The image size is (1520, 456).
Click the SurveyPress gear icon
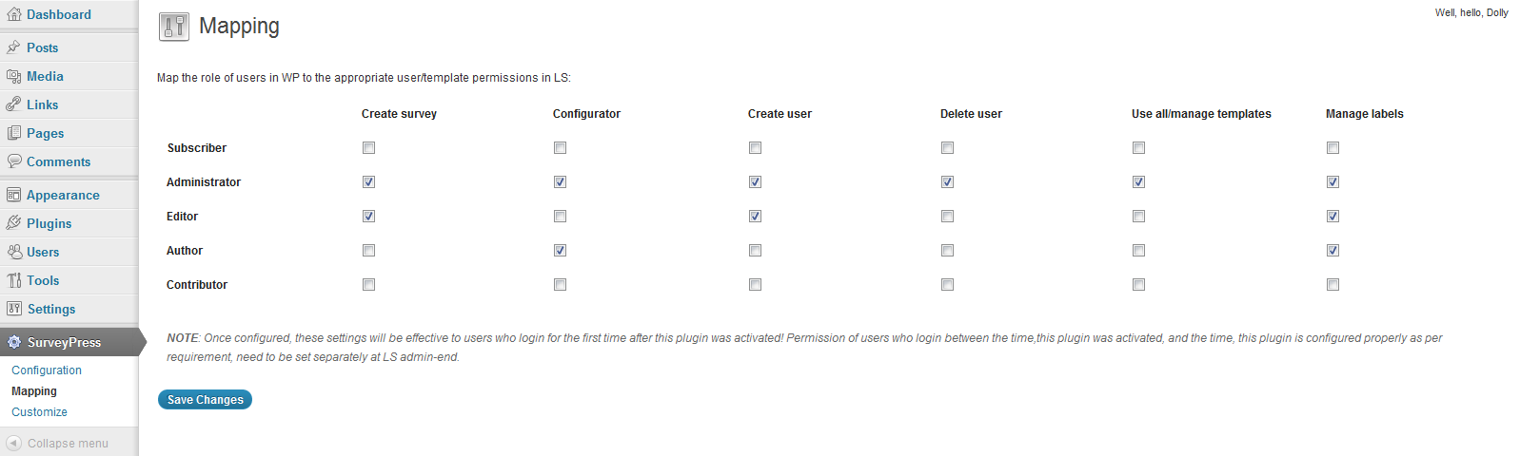(14, 342)
